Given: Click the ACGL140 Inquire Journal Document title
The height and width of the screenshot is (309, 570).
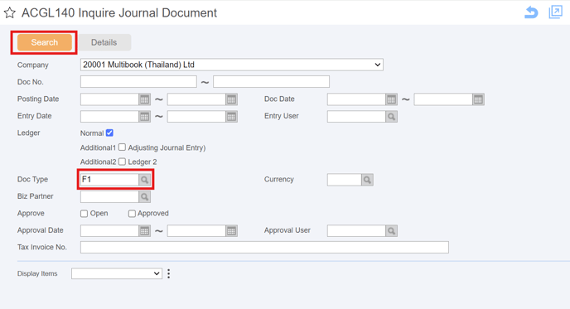Looking at the screenshot, I should [x=119, y=12].
